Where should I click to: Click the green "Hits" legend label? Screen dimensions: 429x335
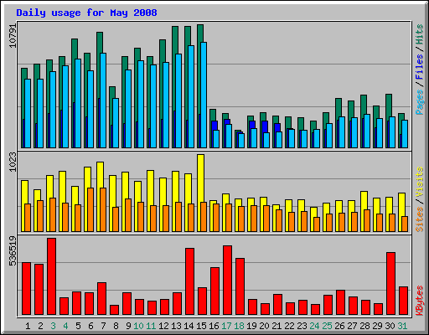(420, 34)
